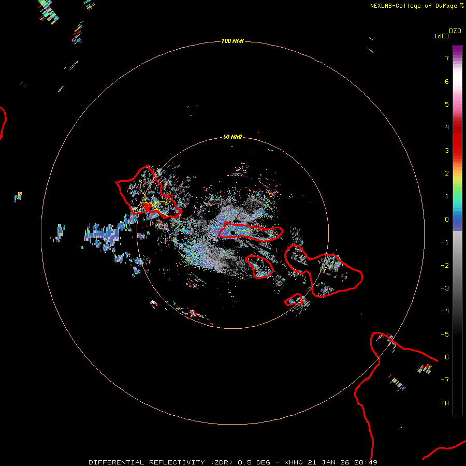Click the positive 7 dB scale label
Screen dimensions: 466x466
(x=447, y=58)
